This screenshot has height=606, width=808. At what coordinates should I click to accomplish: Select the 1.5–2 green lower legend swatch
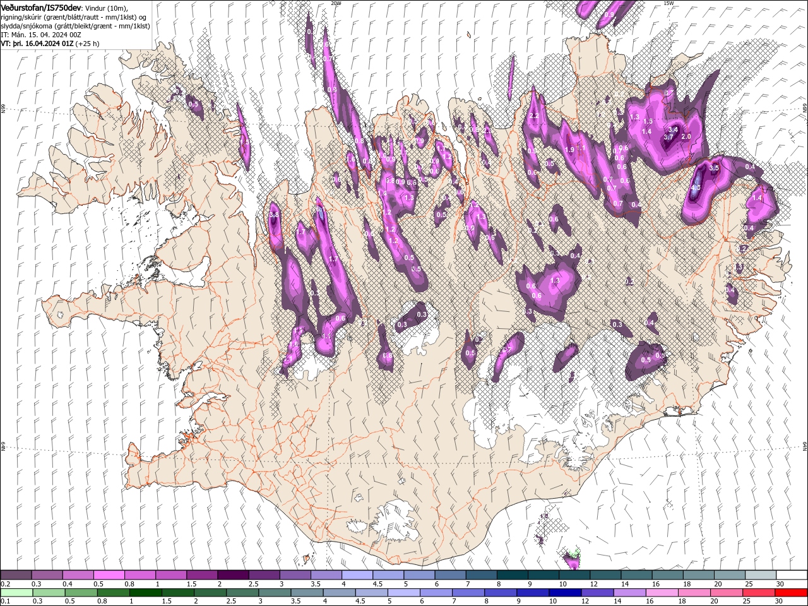[x=177, y=593]
